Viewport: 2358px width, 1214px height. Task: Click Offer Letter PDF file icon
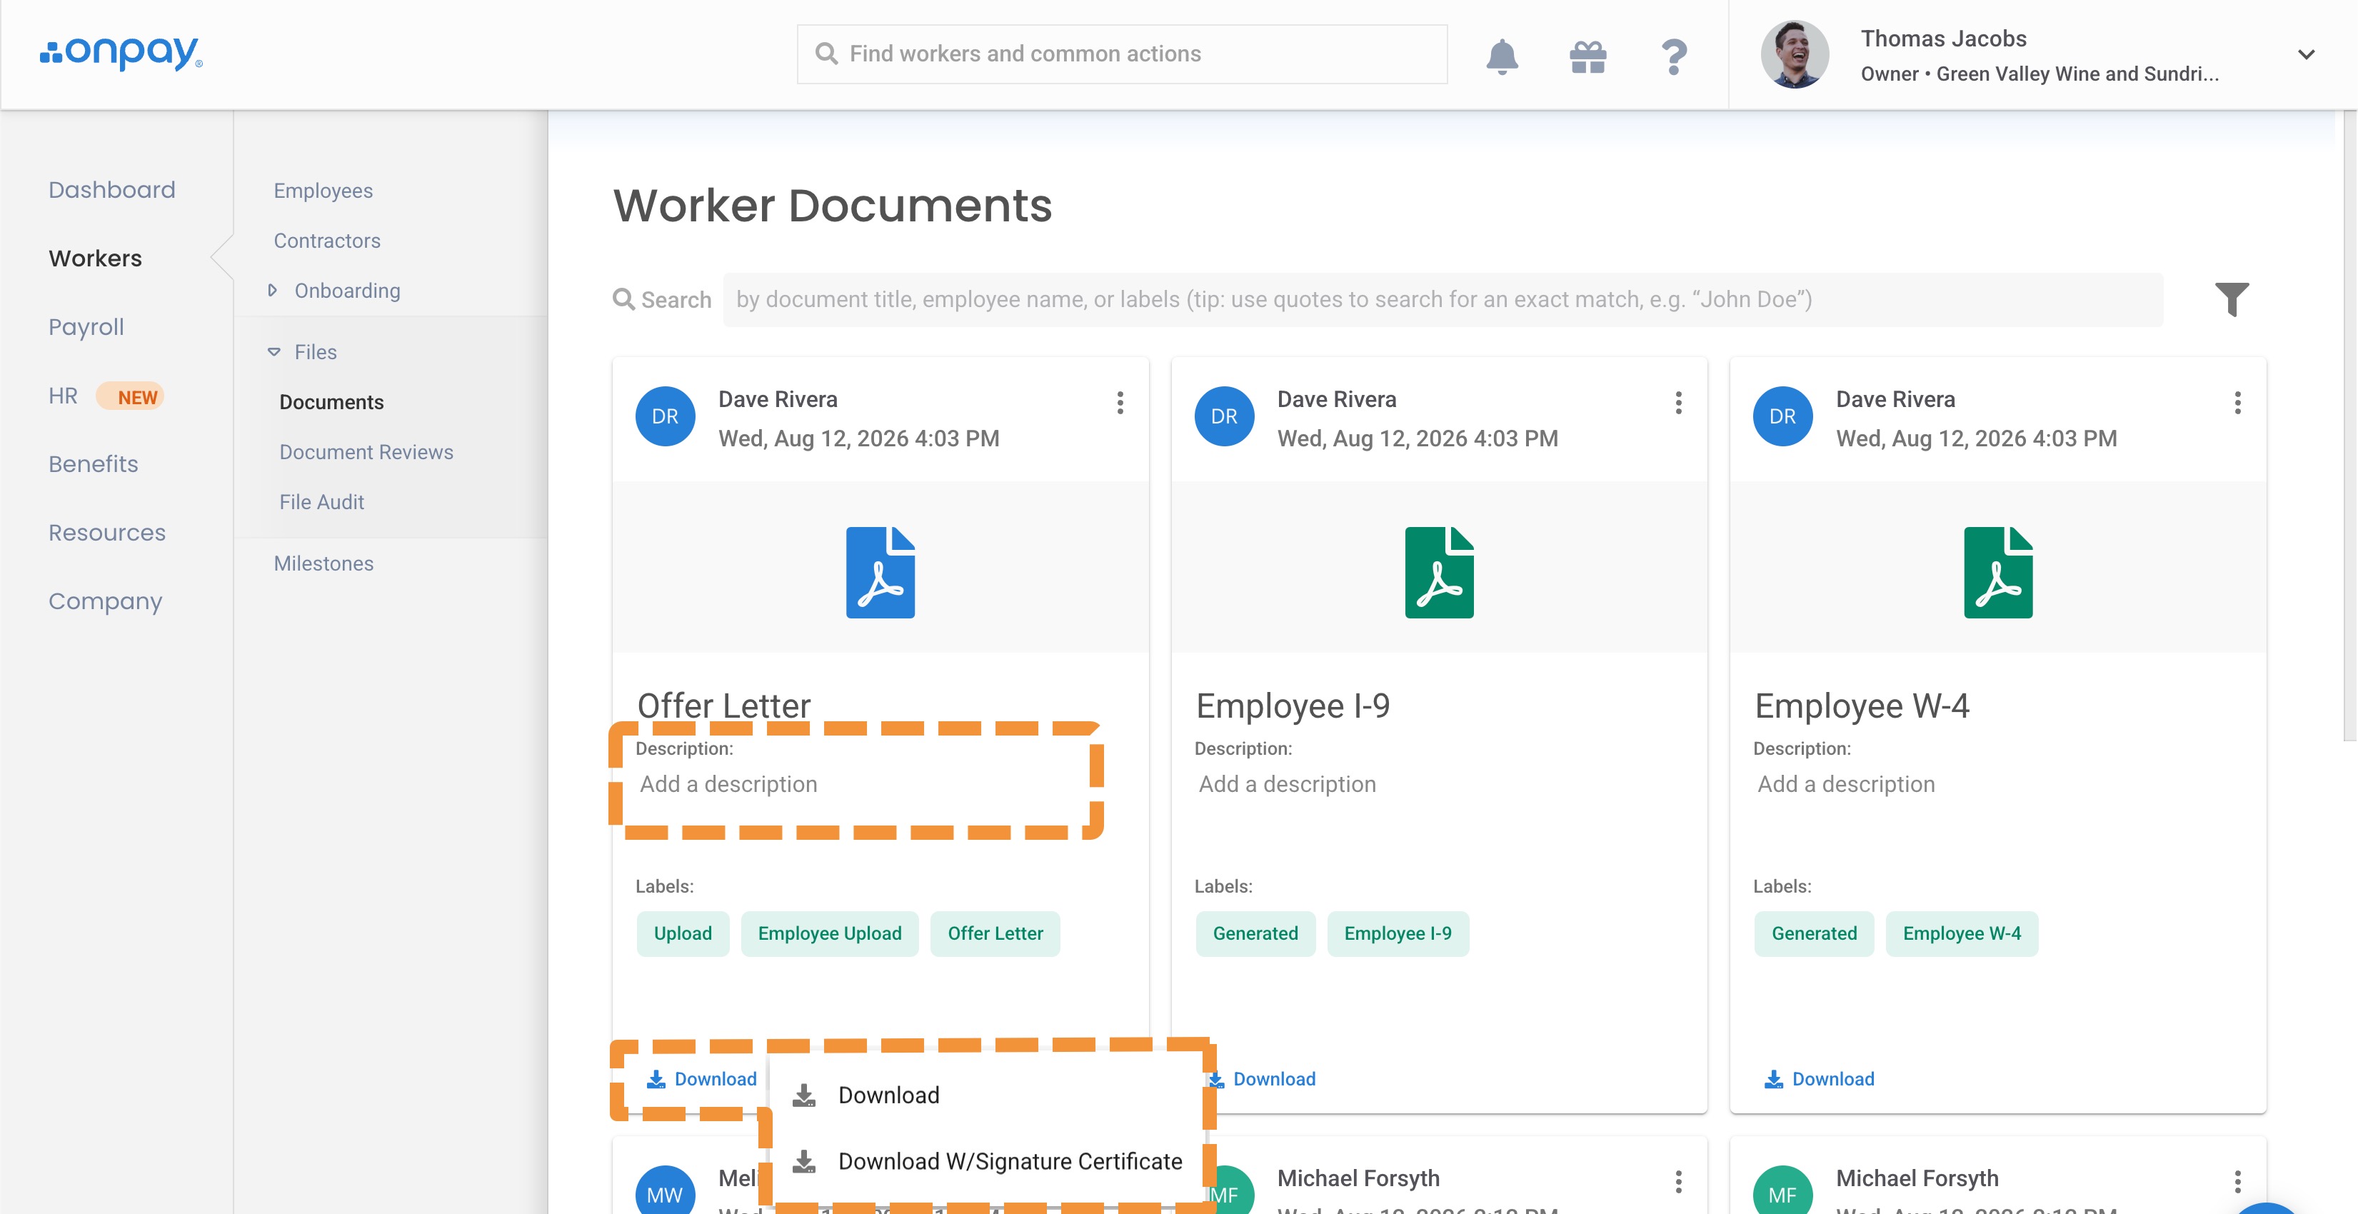(x=880, y=572)
